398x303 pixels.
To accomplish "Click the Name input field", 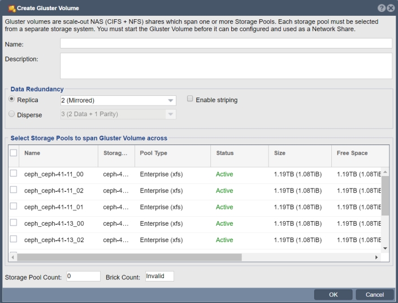I will point(226,43).
